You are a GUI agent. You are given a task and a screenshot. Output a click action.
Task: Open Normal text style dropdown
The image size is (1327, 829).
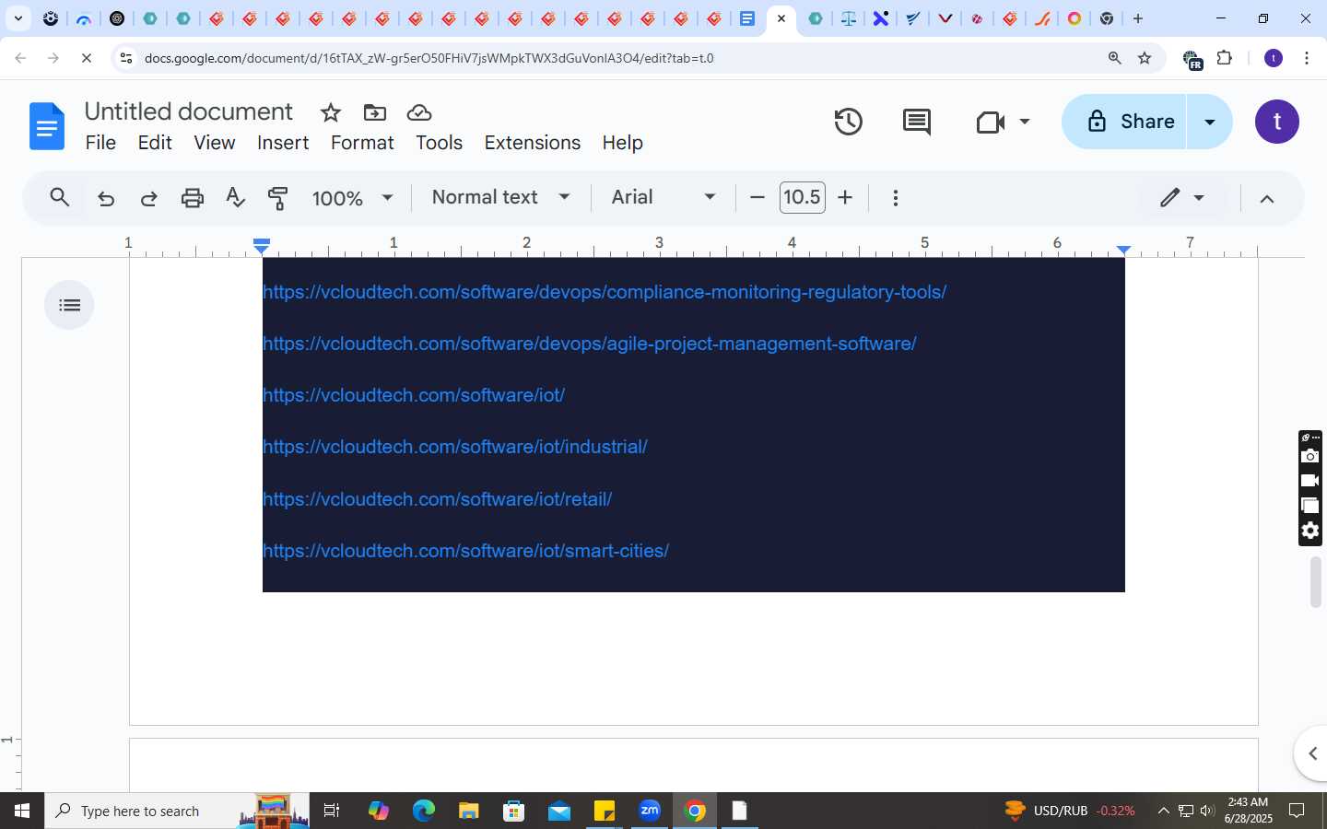click(501, 197)
